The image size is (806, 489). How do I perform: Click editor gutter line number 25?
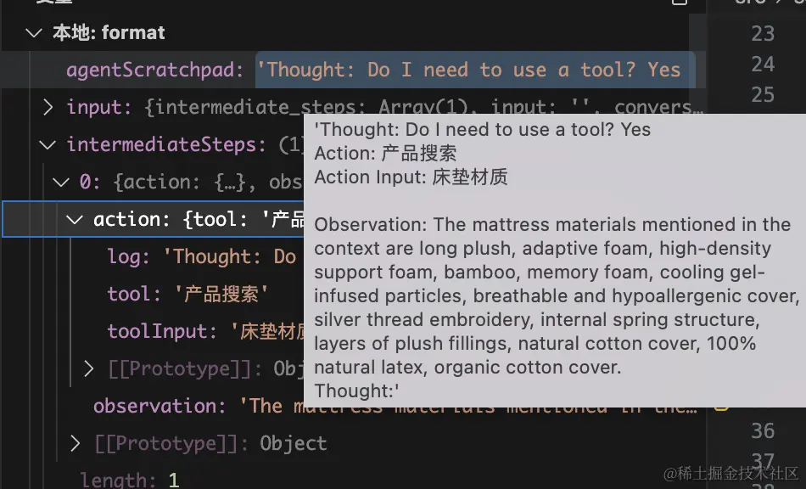point(763,94)
